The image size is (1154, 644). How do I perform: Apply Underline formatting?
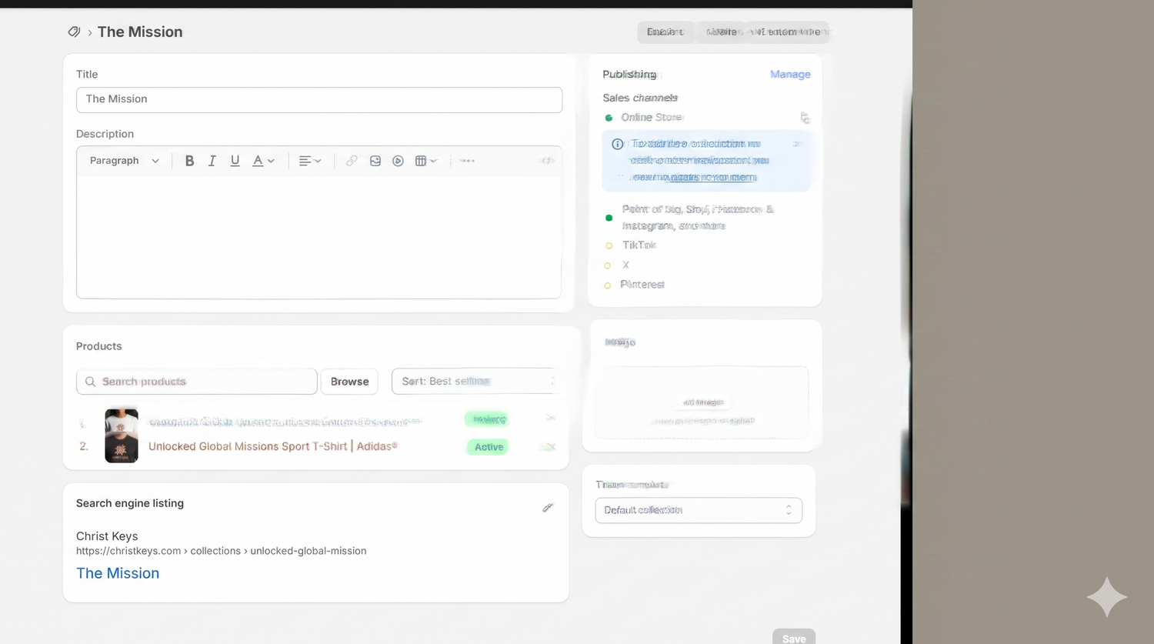(x=235, y=161)
